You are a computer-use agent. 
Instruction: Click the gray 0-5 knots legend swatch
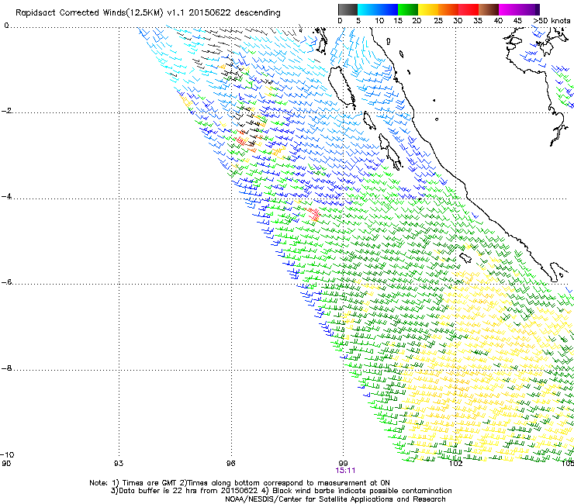click(348, 9)
